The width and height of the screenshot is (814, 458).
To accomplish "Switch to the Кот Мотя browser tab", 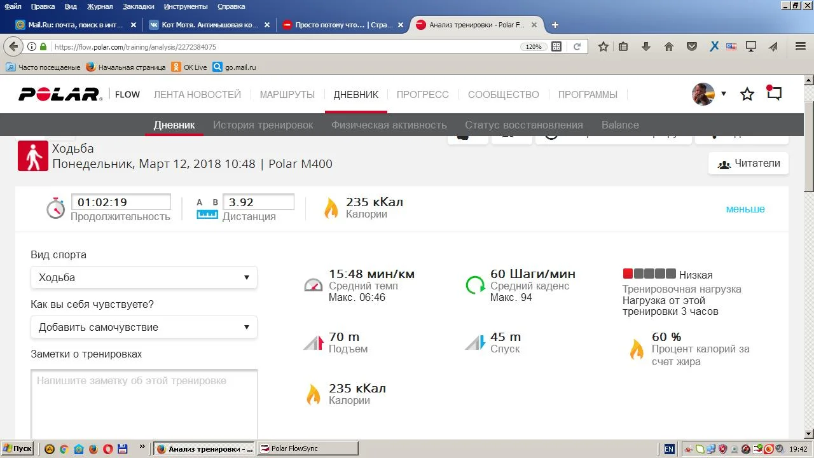I will coord(209,25).
